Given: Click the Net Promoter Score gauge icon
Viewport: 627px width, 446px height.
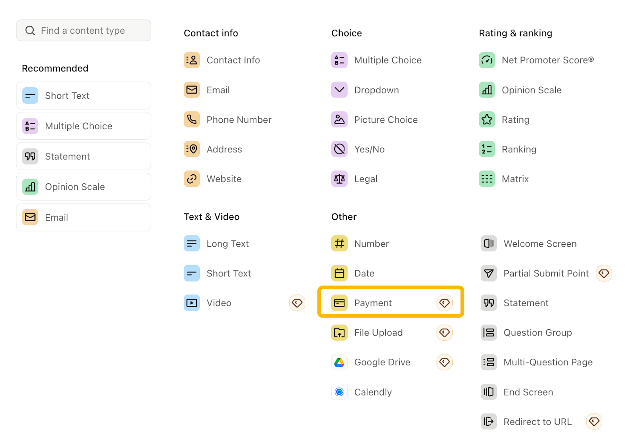Looking at the screenshot, I should [487, 60].
